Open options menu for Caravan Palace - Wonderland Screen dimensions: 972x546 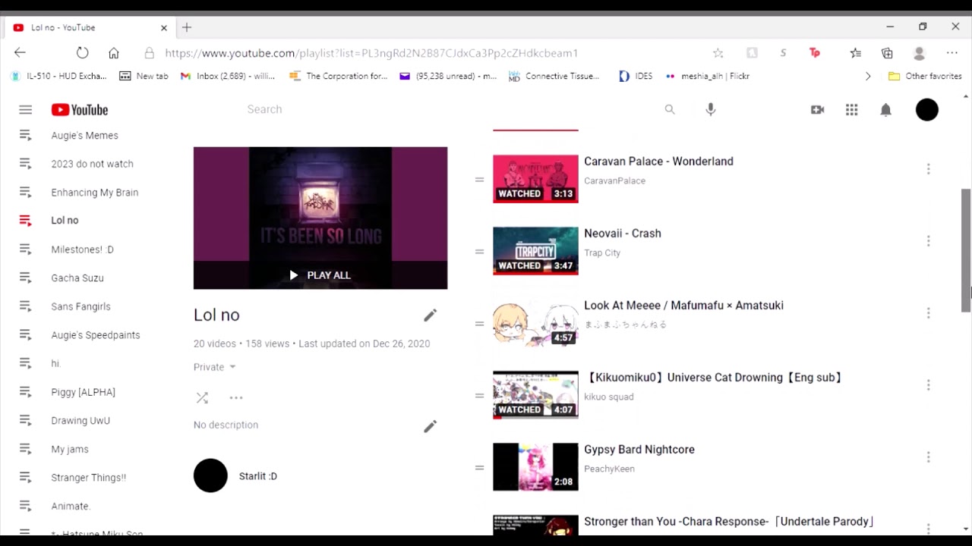coord(928,169)
